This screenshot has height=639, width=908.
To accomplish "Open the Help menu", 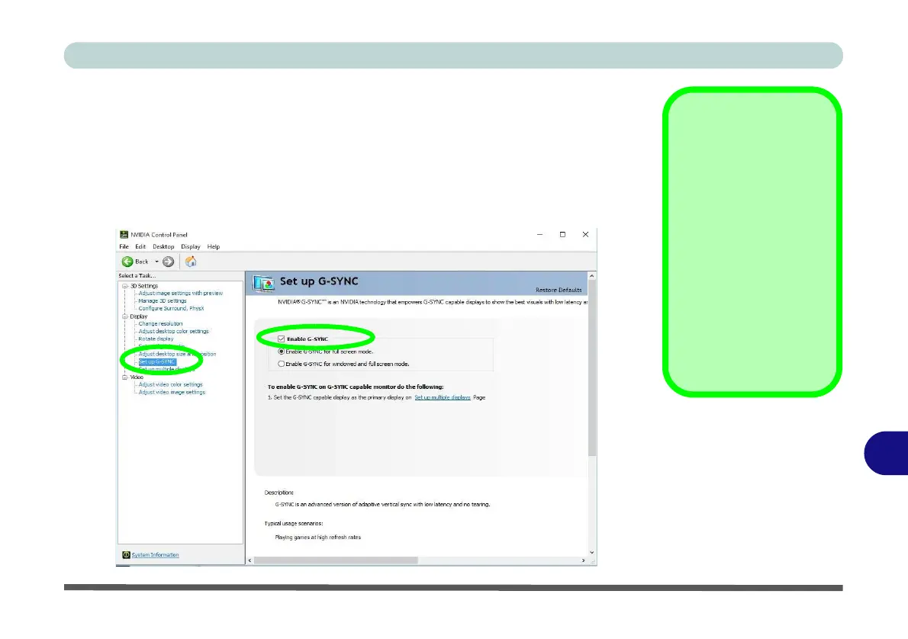I will coord(214,246).
